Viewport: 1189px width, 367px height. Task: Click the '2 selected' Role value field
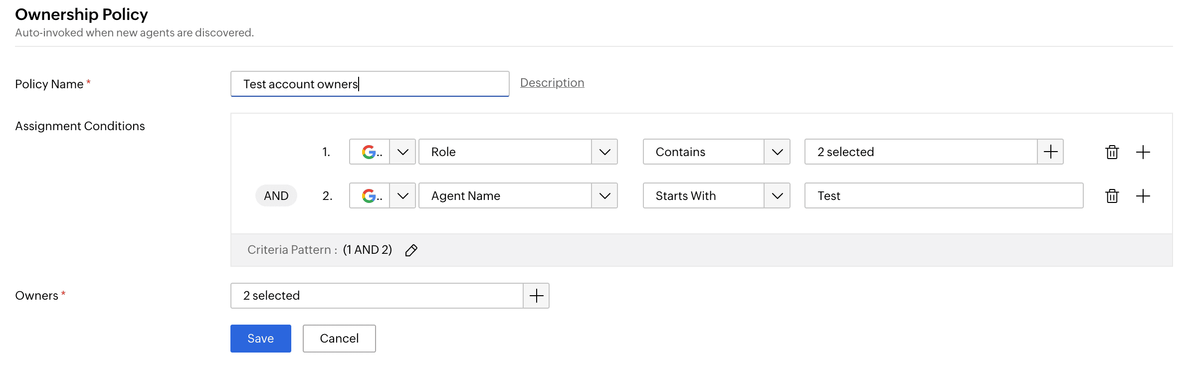tap(921, 152)
